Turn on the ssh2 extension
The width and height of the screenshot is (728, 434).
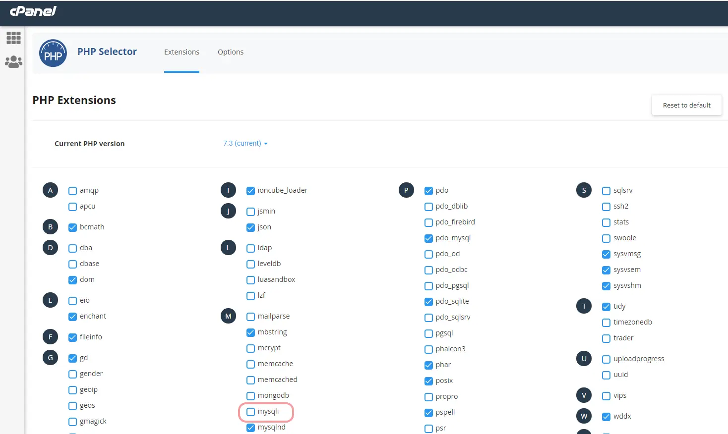[606, 207]
